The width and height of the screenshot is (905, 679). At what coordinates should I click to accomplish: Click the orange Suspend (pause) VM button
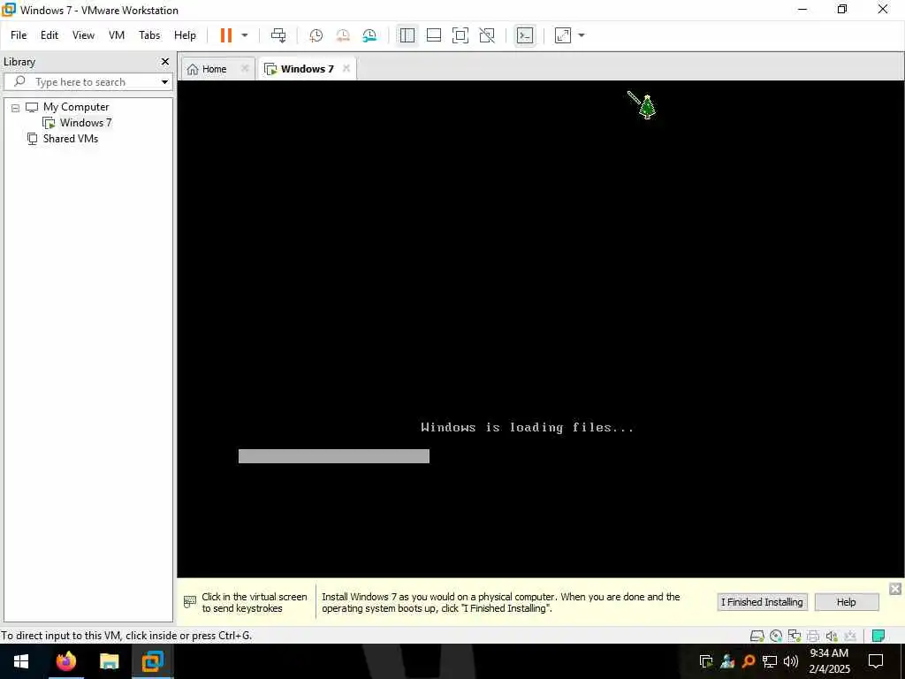225,35
